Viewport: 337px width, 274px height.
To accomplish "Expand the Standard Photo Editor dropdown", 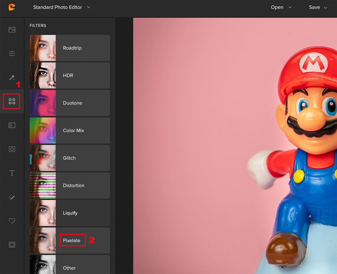I will [x=88, y=7].
